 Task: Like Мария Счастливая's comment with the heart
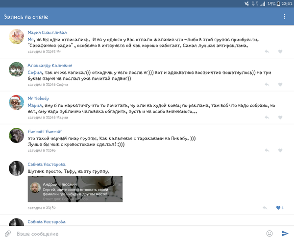(x=280, y=51)
